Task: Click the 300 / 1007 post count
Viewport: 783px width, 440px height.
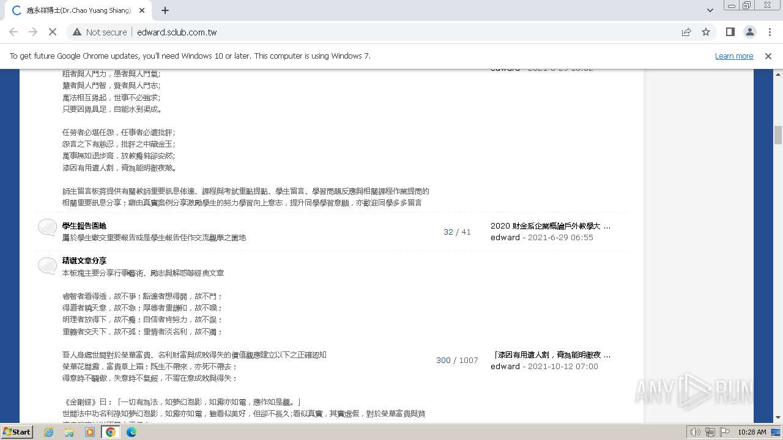Action: pos(457,361)
